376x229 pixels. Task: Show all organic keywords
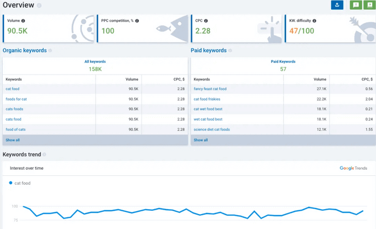[x=13, y=140]
